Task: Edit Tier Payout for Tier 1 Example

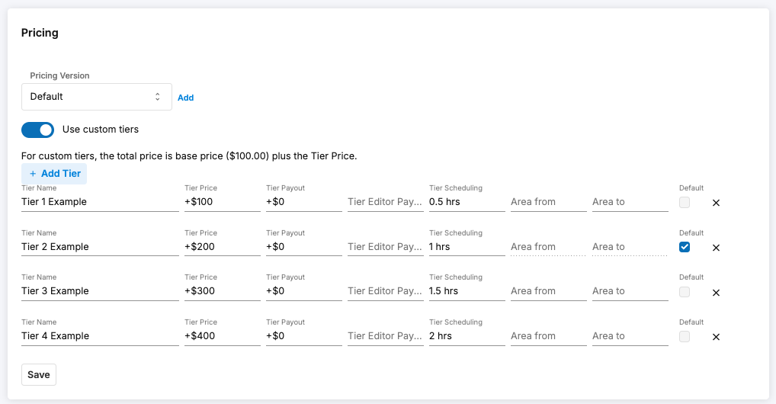Action: coord(304,202)
